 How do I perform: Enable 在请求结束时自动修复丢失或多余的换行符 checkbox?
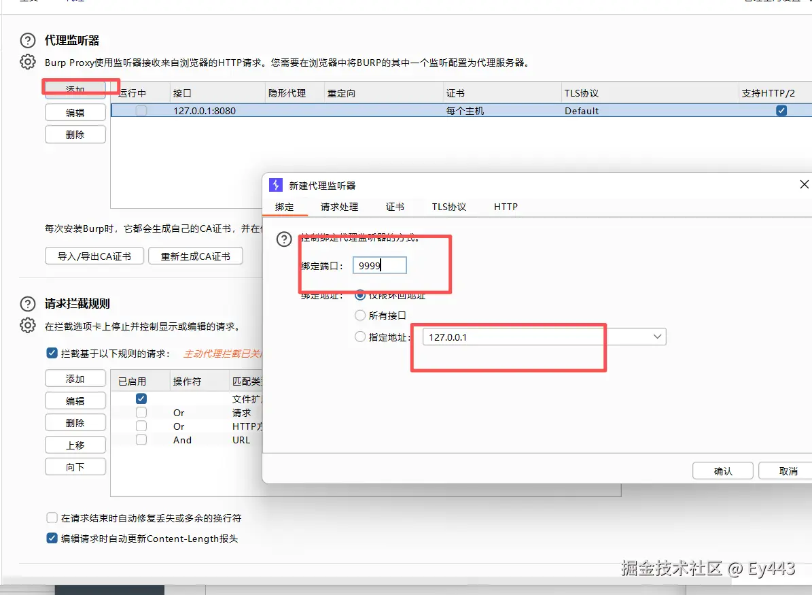pos(52,517)
